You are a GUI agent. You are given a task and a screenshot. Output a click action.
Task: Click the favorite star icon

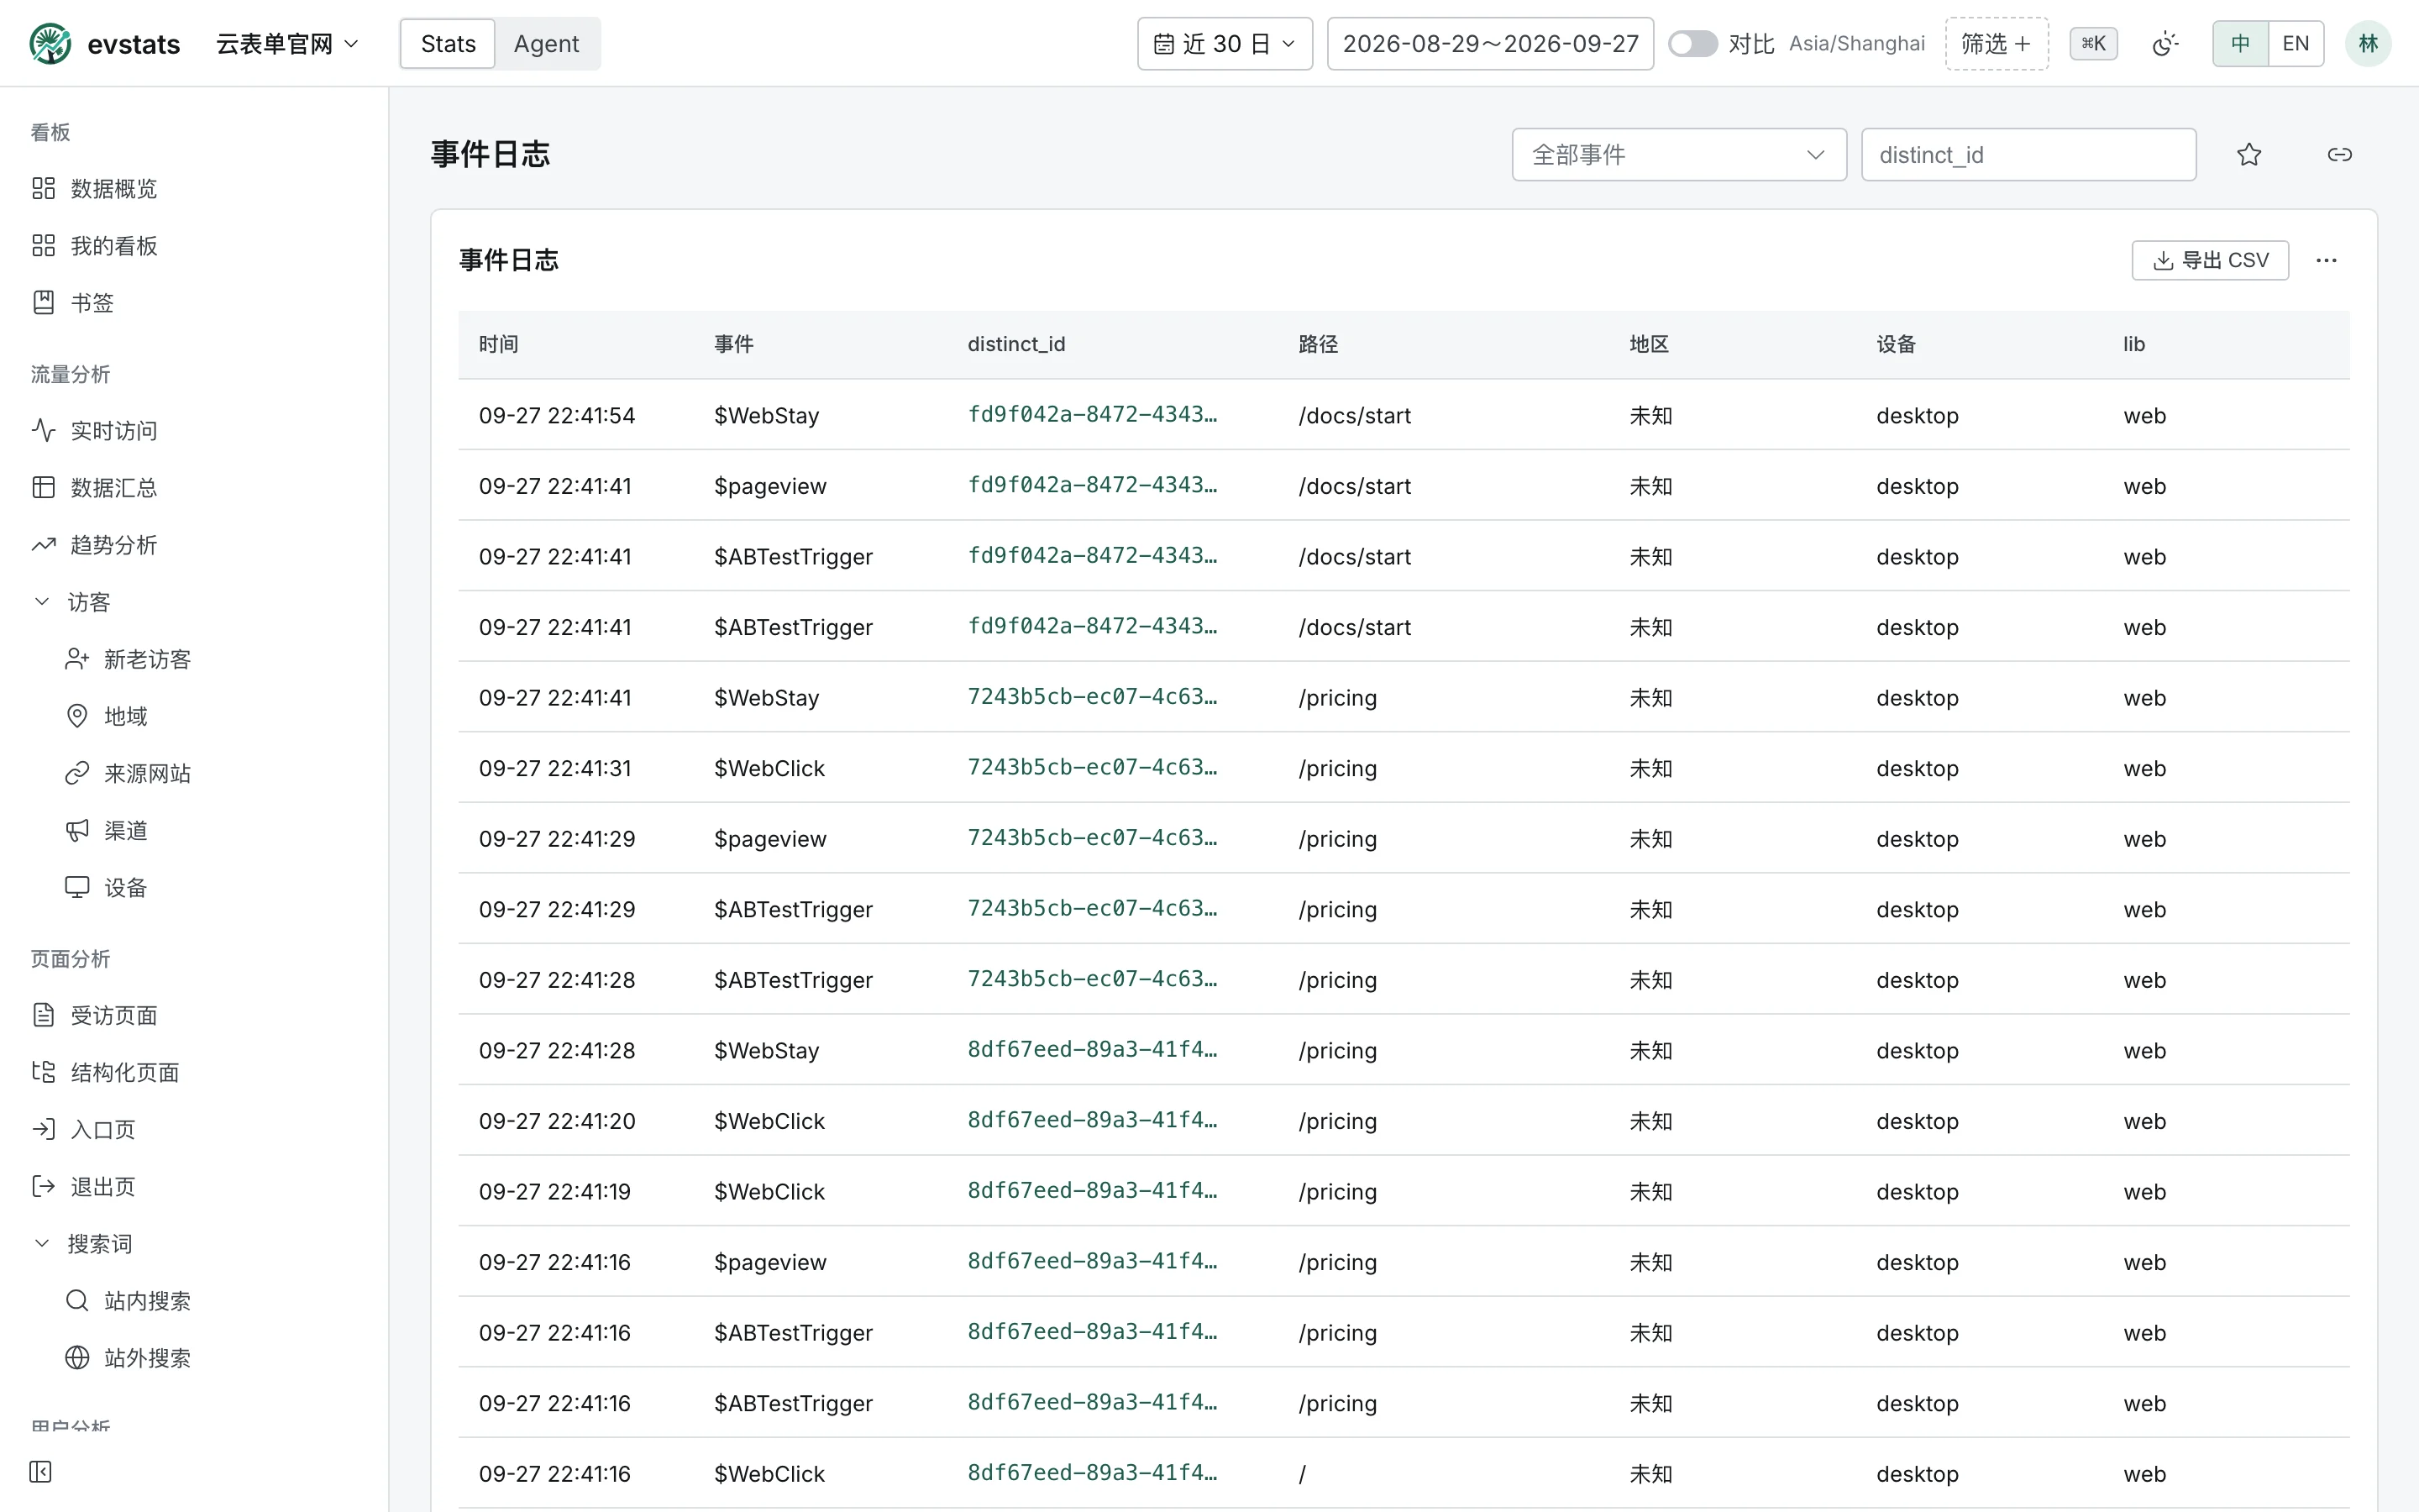click(x=2249, y=154)
